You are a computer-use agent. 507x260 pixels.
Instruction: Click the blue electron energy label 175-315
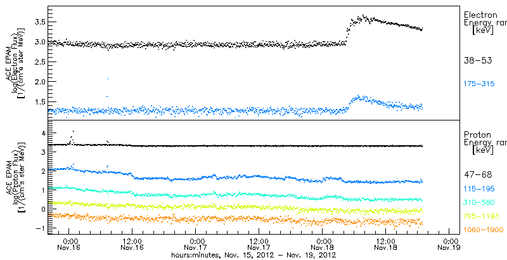[479, 84]
